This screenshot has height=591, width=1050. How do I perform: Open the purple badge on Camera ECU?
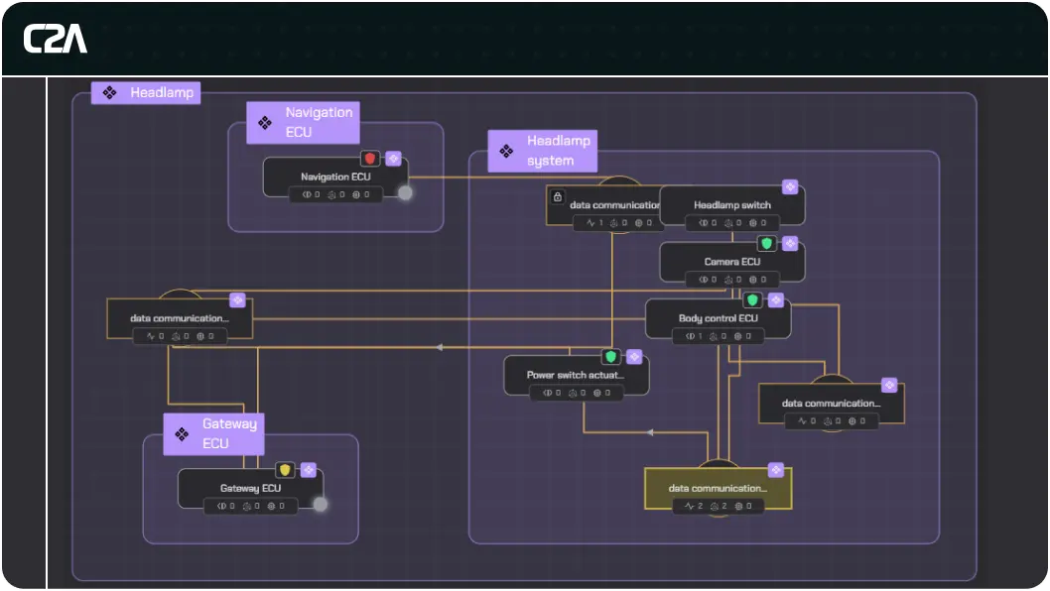[x=790, y=244]
